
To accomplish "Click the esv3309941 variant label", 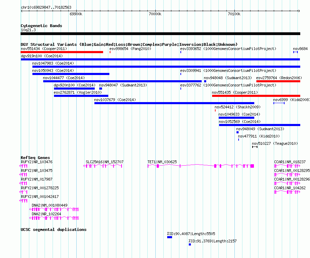I will click(x=228, y=70).
